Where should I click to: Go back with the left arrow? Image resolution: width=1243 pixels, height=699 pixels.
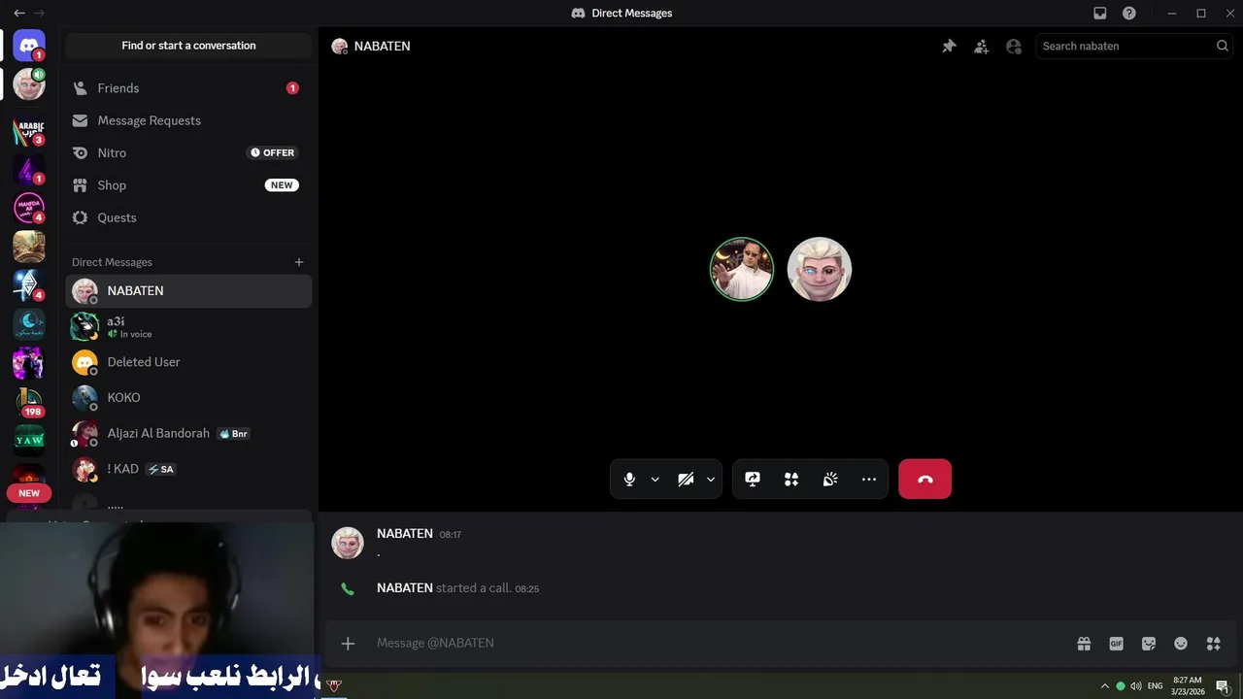[x=19, y=14]
